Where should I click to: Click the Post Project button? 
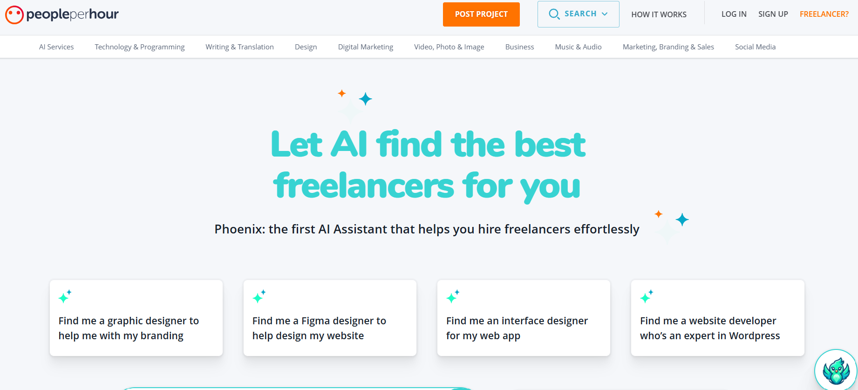(481, 14)
